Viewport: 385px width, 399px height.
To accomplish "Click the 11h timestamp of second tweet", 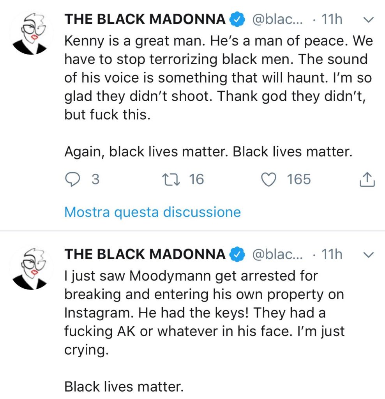I will (x=332, y=254).
